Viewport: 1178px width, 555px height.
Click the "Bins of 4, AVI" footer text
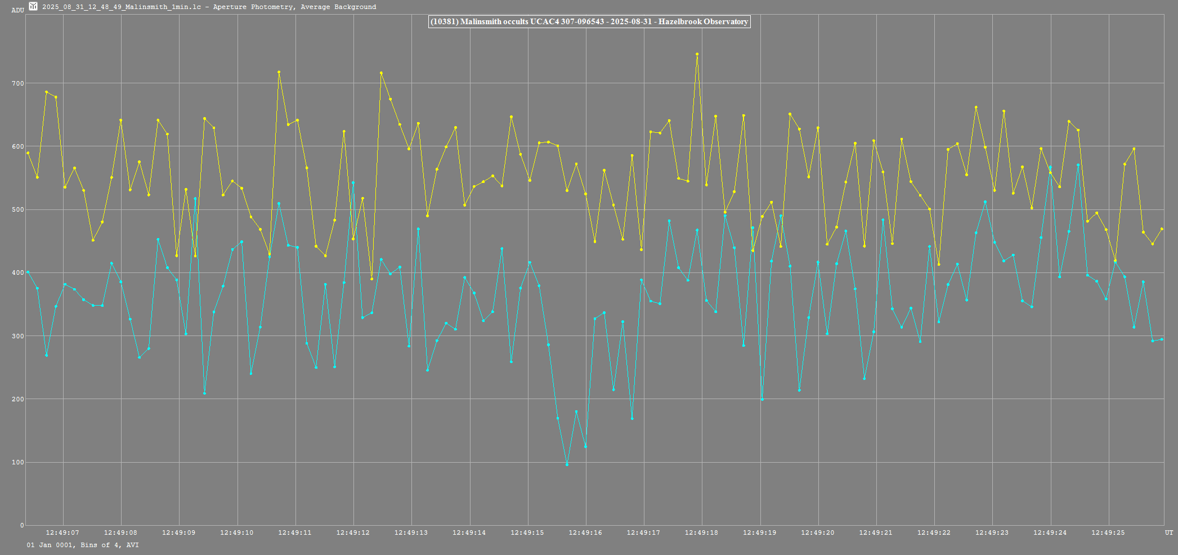coord(109,545)
